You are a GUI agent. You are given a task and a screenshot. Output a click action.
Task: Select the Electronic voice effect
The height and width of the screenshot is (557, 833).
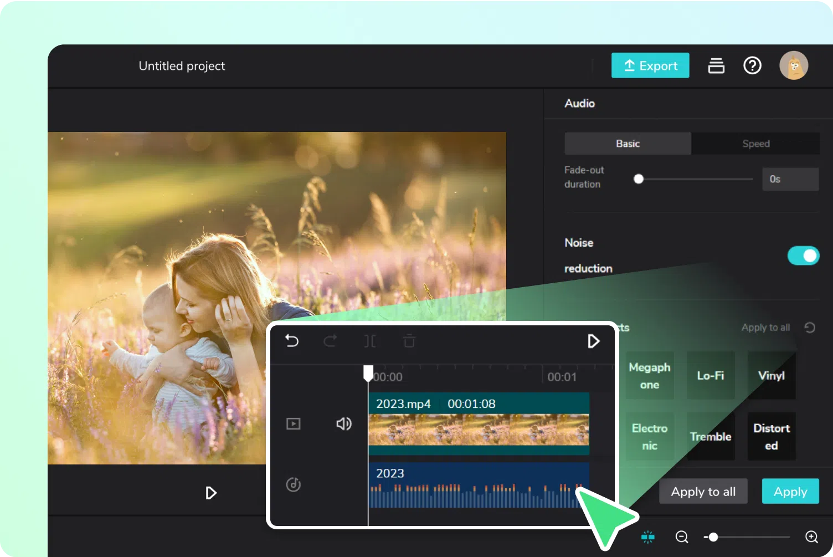(650, 437)
